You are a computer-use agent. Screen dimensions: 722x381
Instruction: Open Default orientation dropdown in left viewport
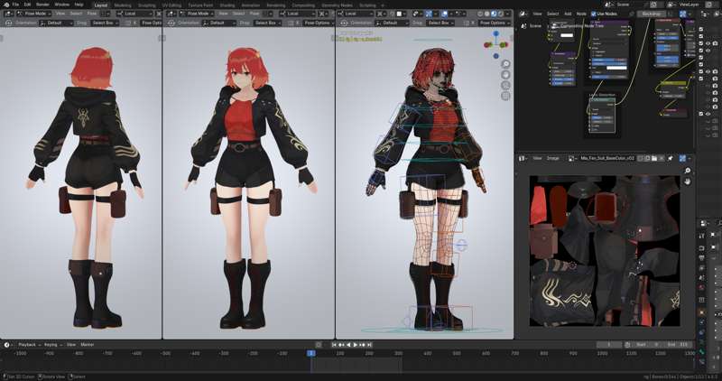point(56,23)
